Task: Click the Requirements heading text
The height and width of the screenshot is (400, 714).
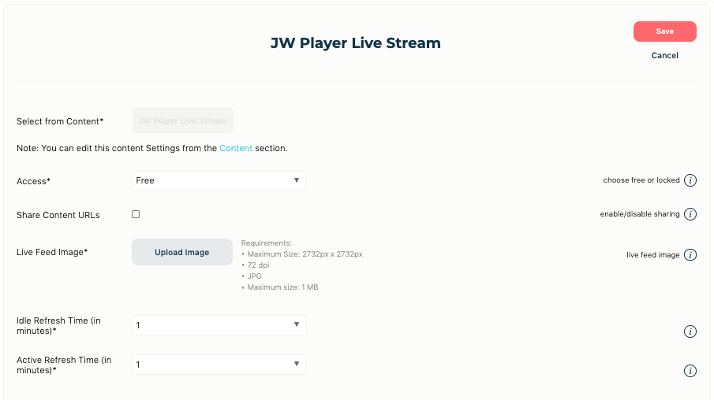Action: [267, 243]
